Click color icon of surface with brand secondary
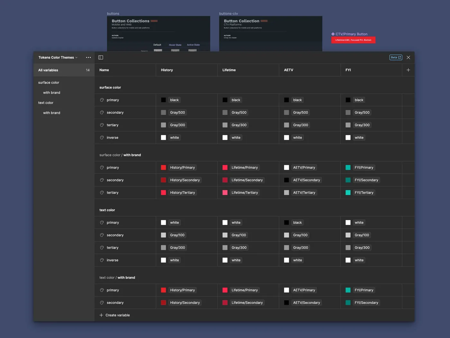Image resolution: width=450 pixels, height=338 pixels. pos(102,180)
